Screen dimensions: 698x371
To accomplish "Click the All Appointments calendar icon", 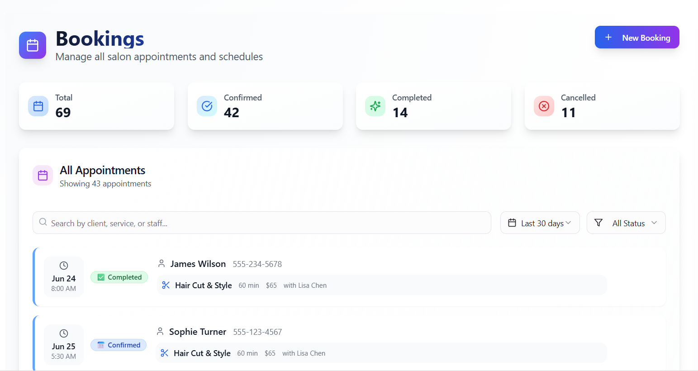I will pos(43,176).
